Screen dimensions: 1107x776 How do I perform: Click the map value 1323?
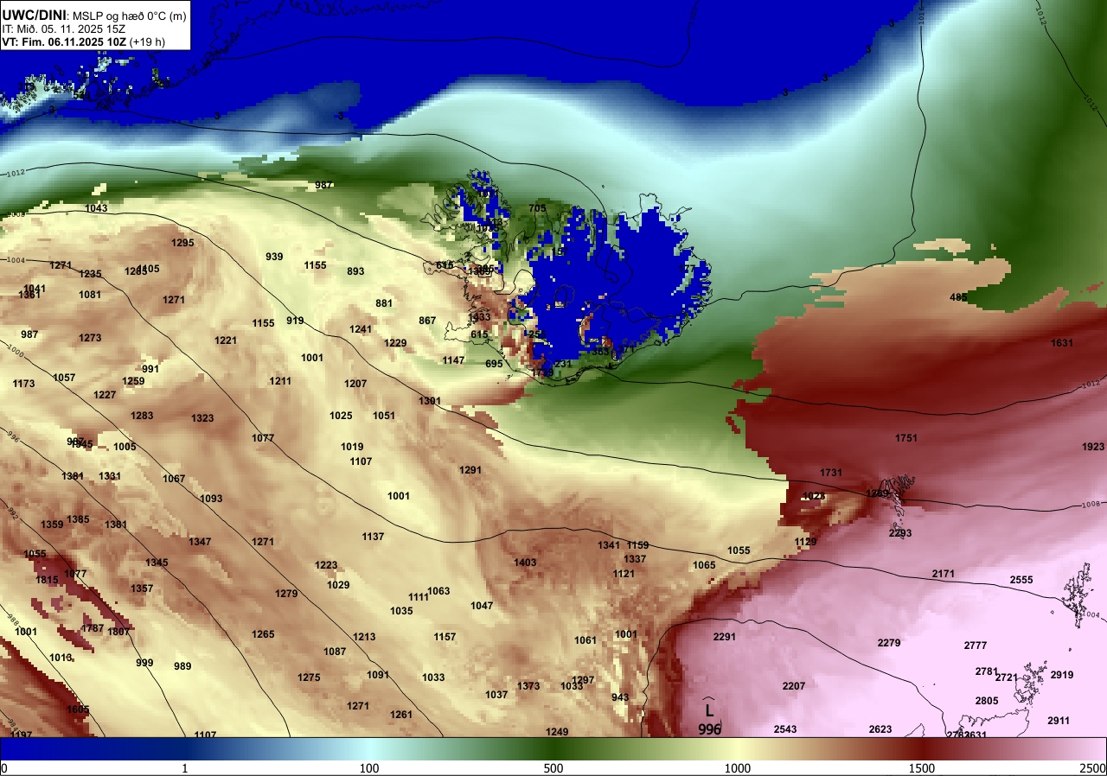202,418
